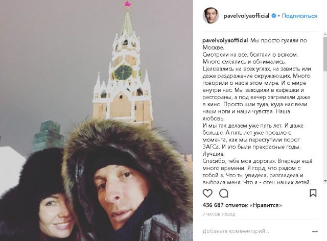Click the 7 часов назад timestamp
This screenshot has width=327, height=241.
(x=219, y=214)
